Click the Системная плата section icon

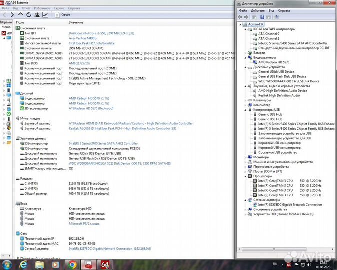(x=18, y=28)
